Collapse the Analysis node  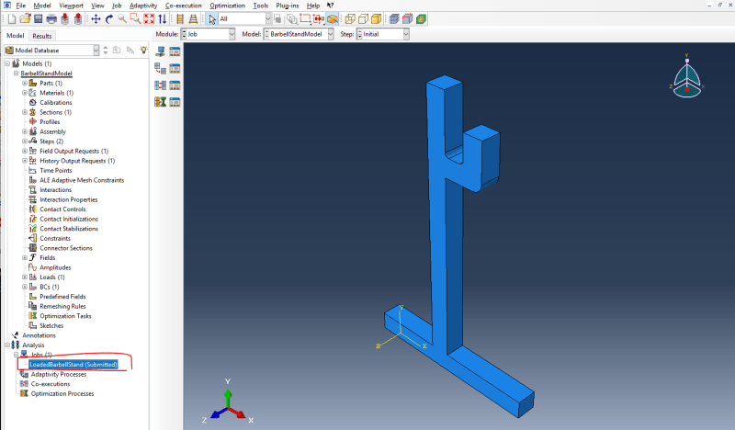(7, 345)
